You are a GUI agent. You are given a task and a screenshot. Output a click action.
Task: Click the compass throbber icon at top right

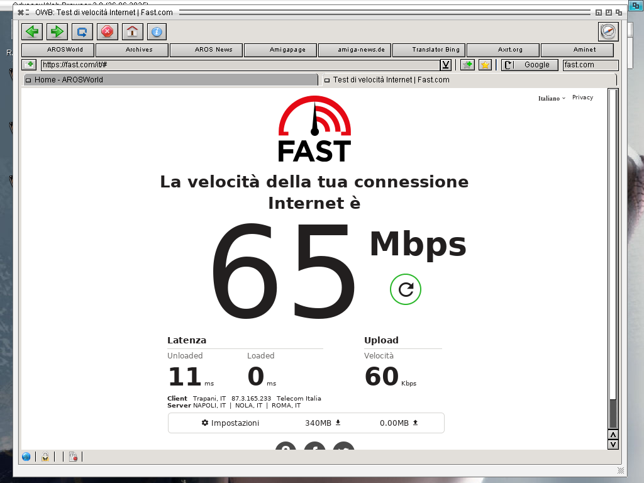pyautogui.click(x=608, y=31)
